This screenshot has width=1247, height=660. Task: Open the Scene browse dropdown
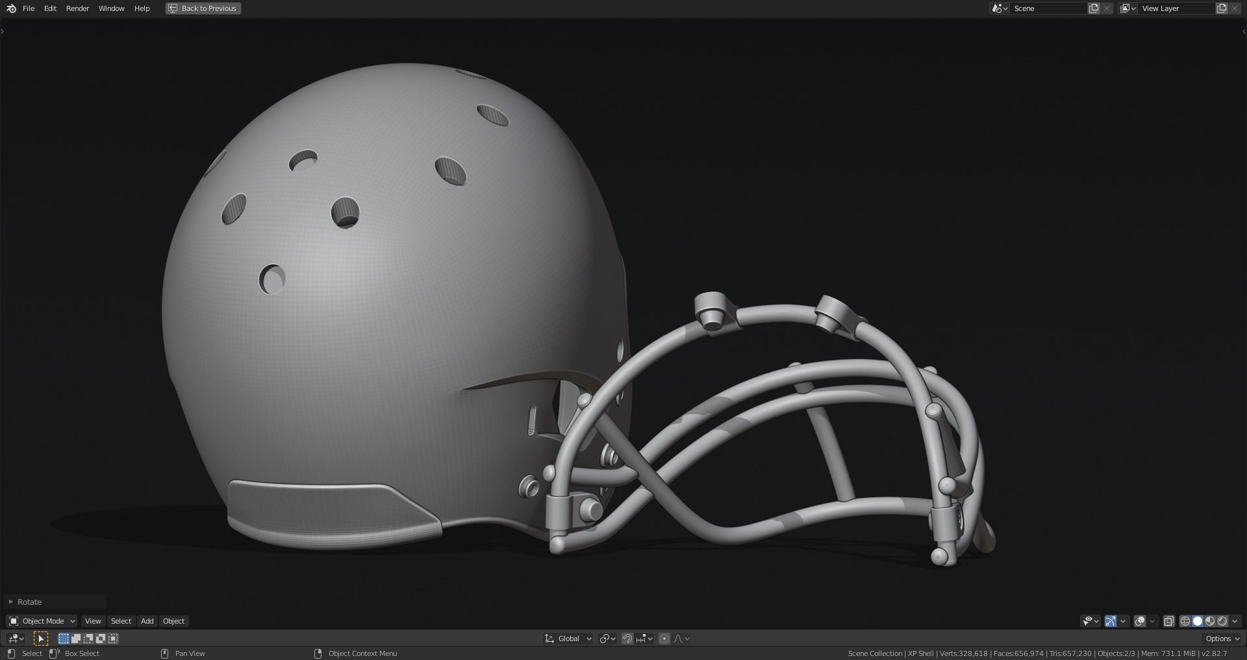tap(1000, 8)
